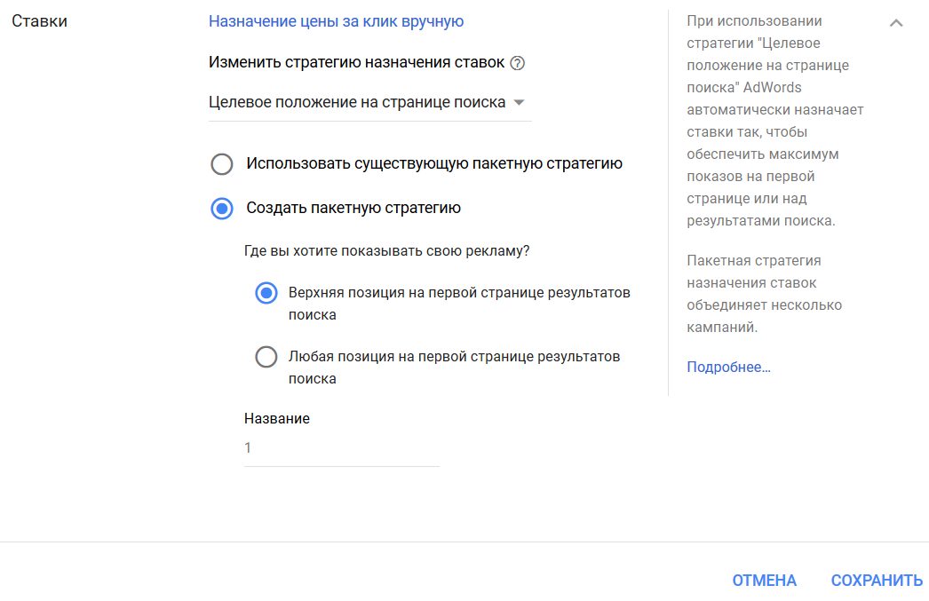Click the help paragraph starting 'Пакетная стратегия'
This screenshot has width=929, height=601.
click(762, 294)
